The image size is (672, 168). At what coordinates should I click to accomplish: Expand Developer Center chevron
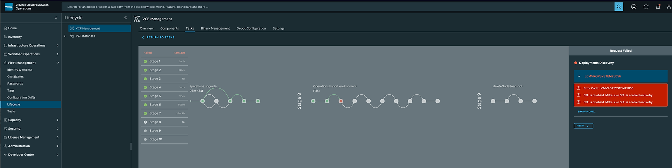[57, 154]
